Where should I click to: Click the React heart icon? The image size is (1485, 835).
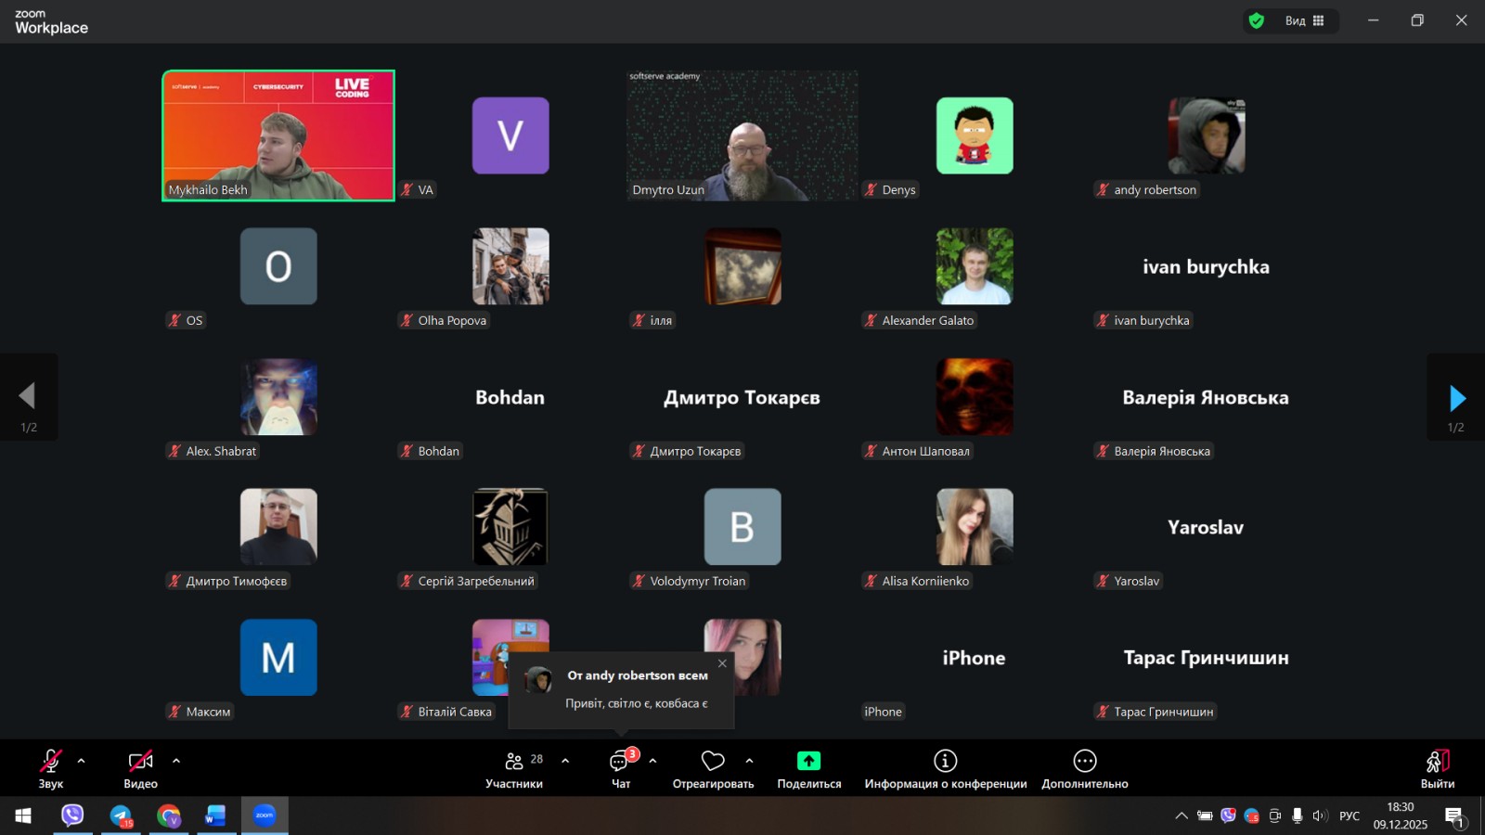click(x=713, y=762)
